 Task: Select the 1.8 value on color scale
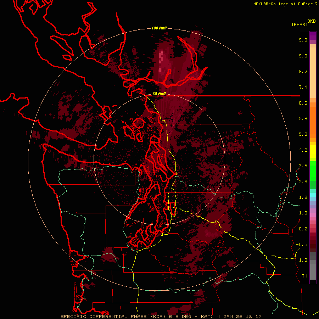pyautogui.click(x=303, y=197)
